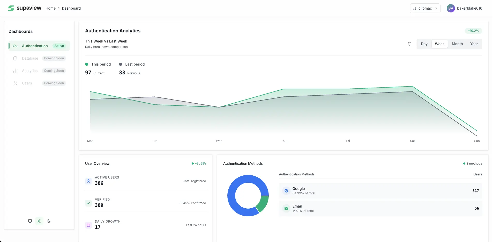The image size is (493, 242).
Task: Click the Verified checkmark icon
Action: (x=88, y=203)
